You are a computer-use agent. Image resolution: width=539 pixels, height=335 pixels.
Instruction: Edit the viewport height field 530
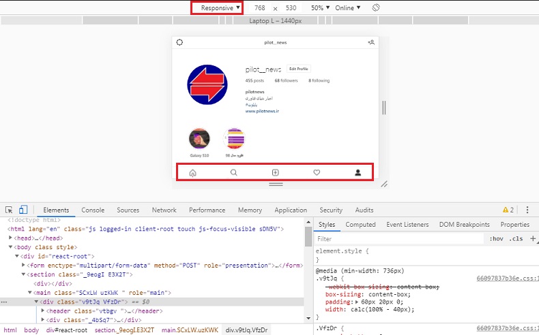coord(291,8)
